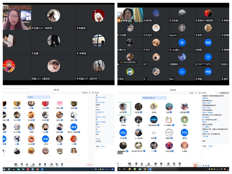Open the security shield icon in bottom-left meeting

tap(22, 164)
